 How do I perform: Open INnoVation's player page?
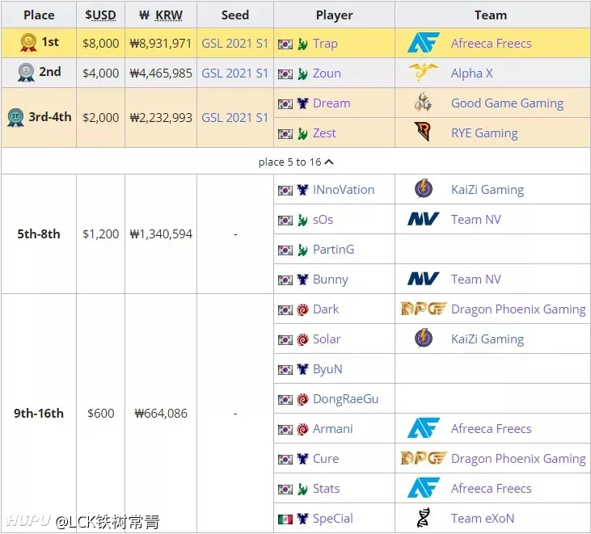pos(344,189)
